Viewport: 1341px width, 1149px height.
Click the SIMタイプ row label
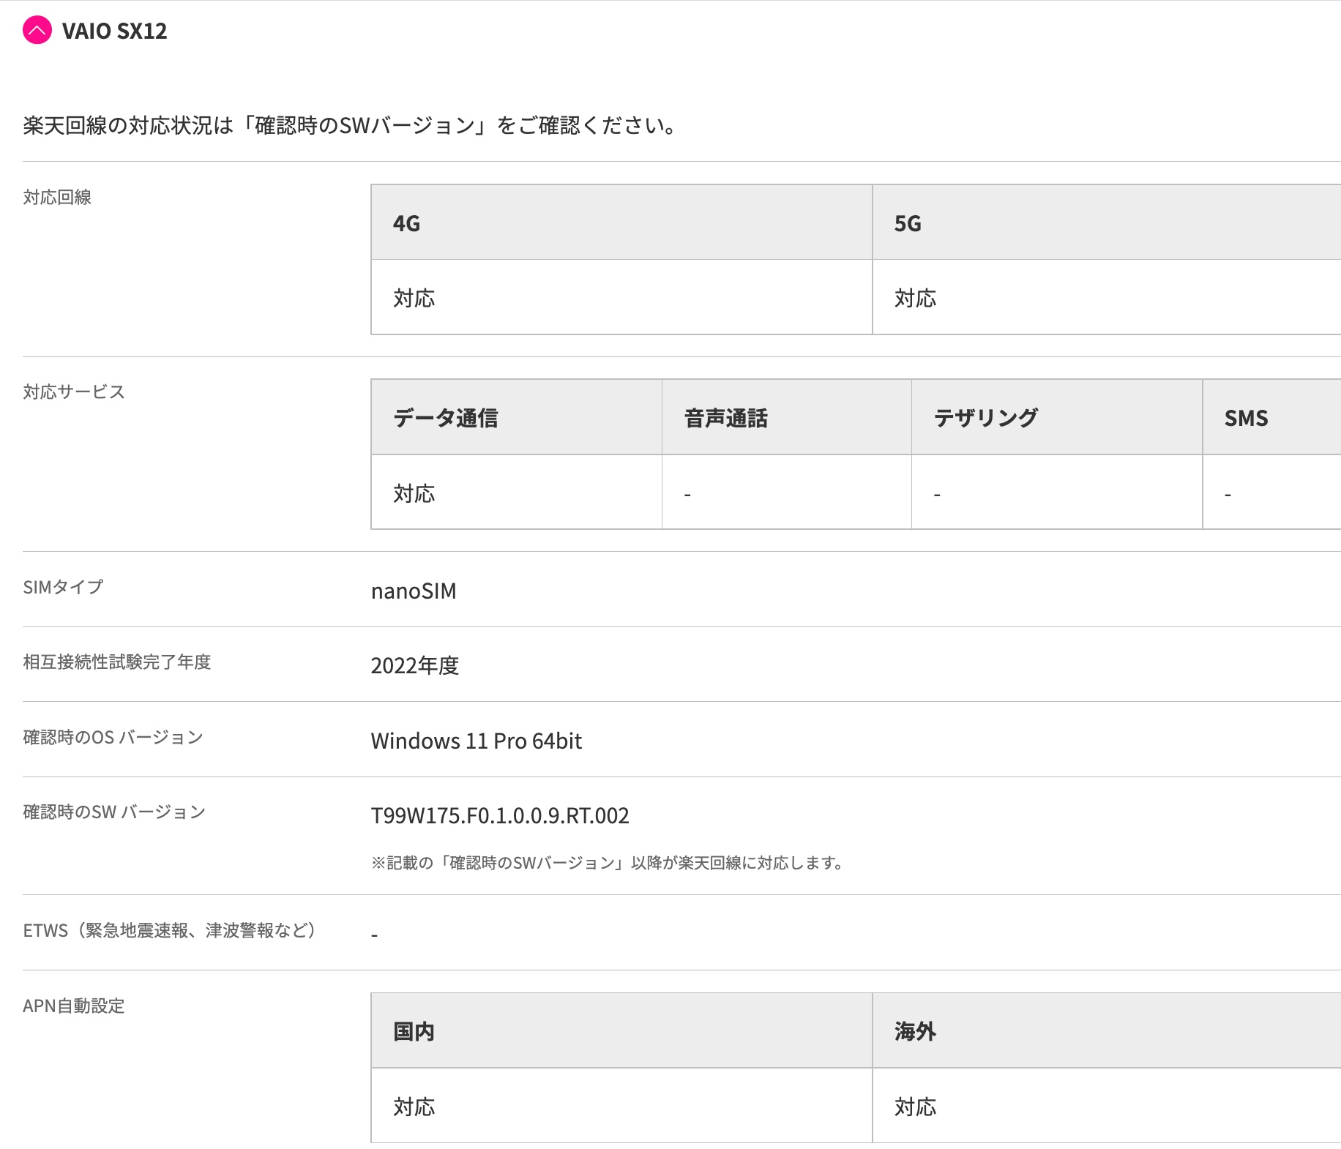click(63, 586)
